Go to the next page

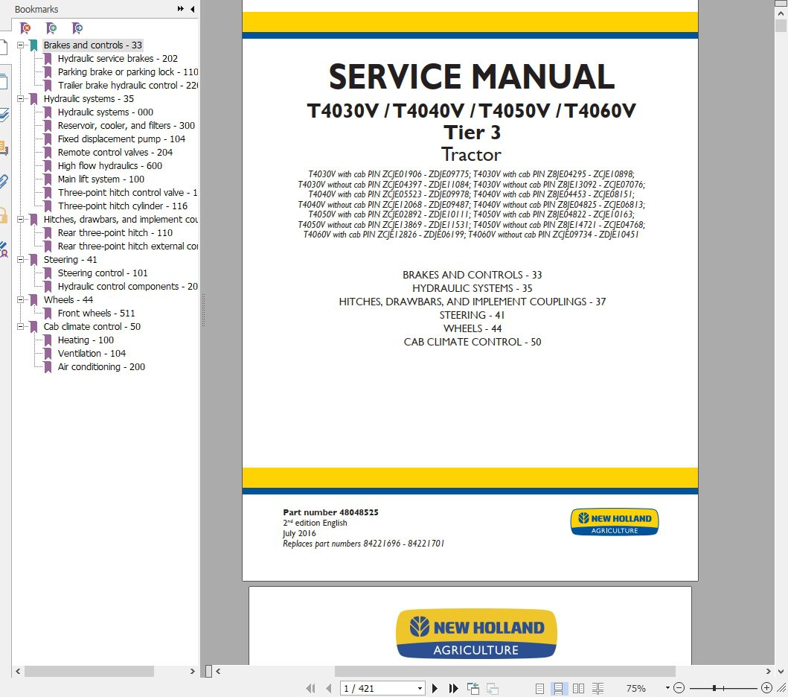435,687
